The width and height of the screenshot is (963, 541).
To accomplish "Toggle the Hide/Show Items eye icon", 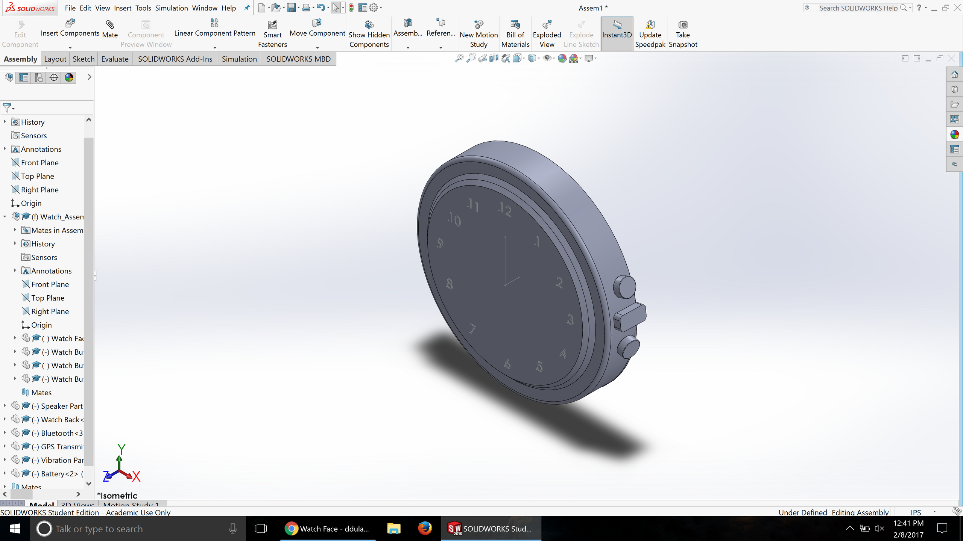I will [547, 58].
